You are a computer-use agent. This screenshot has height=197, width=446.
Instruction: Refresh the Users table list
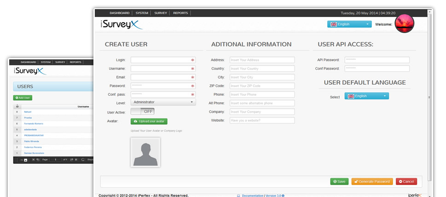[83, 160]
